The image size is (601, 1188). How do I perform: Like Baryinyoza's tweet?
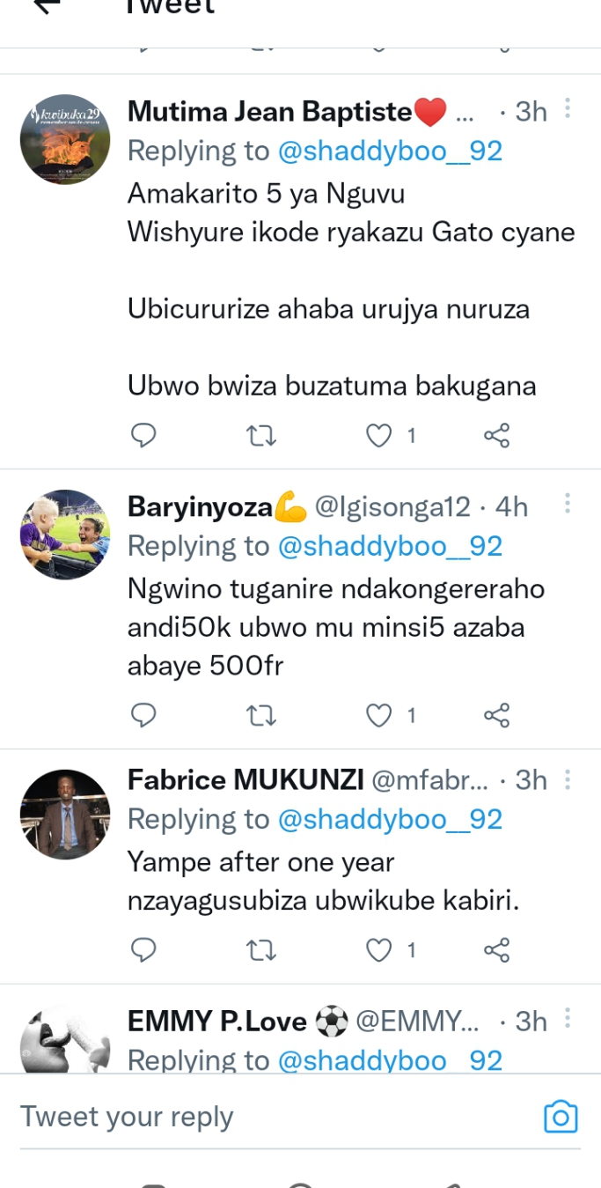point(378,716)
